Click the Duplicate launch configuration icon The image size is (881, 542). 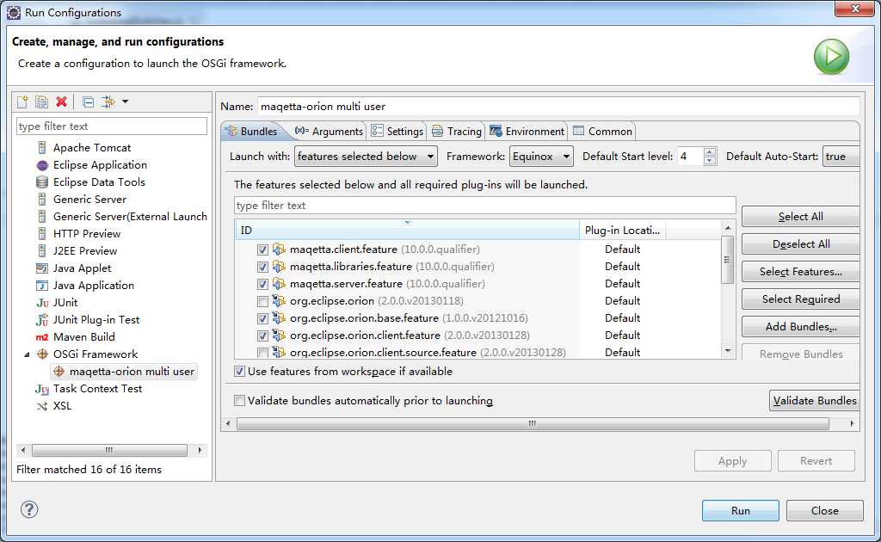41,102
